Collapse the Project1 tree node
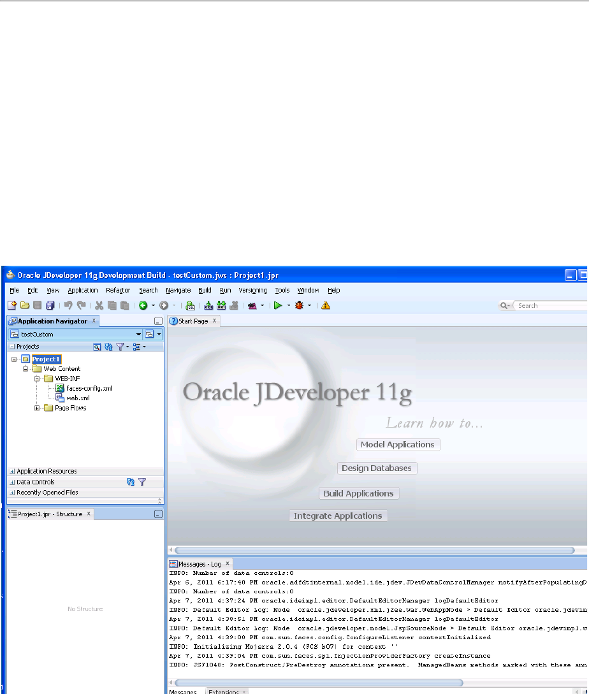 (x=14, y=359)
